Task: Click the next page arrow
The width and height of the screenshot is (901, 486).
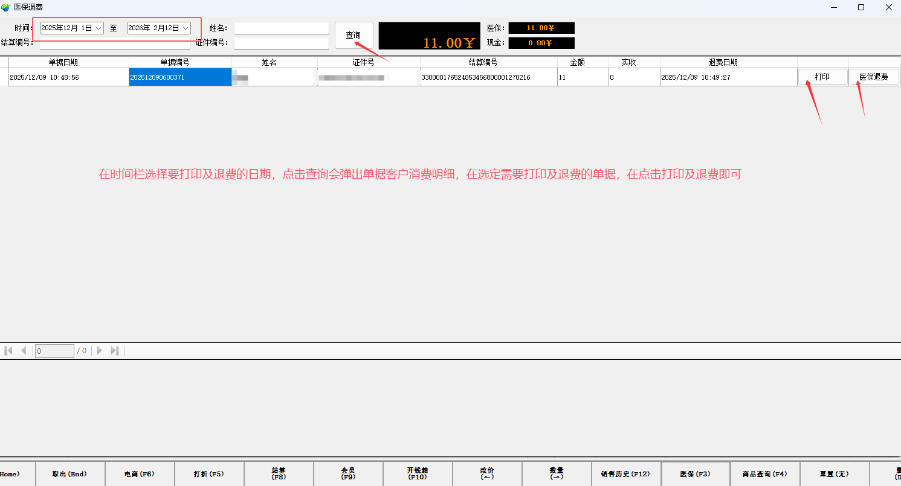Action: 100,351
